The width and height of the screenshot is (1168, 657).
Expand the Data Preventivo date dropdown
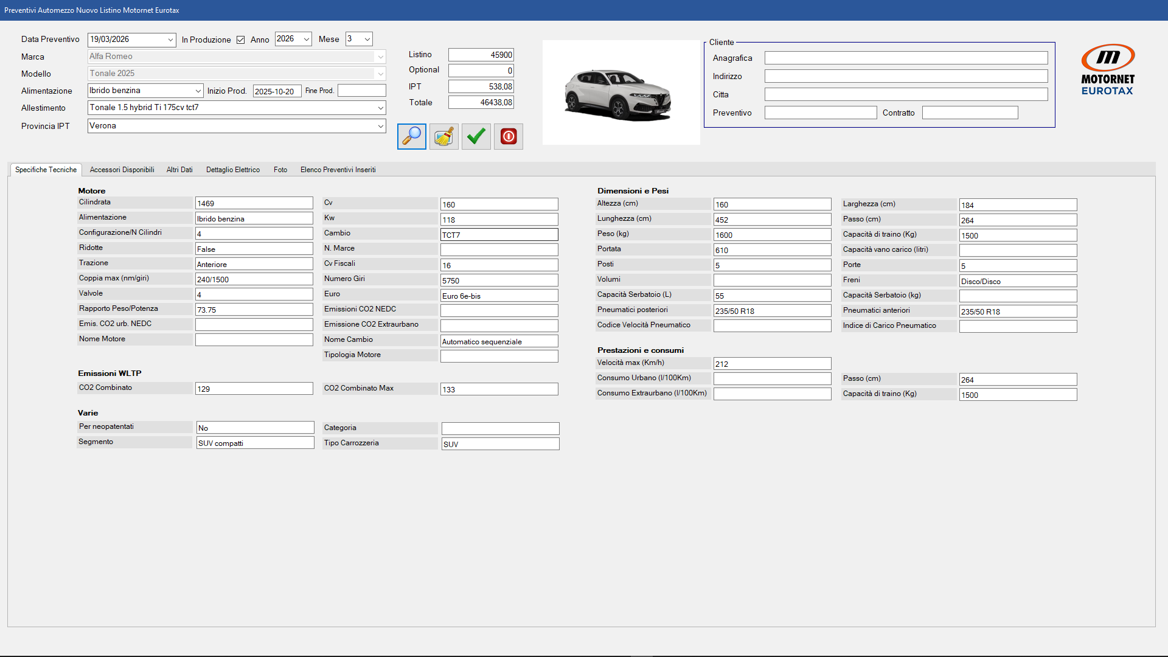point(170,40)
